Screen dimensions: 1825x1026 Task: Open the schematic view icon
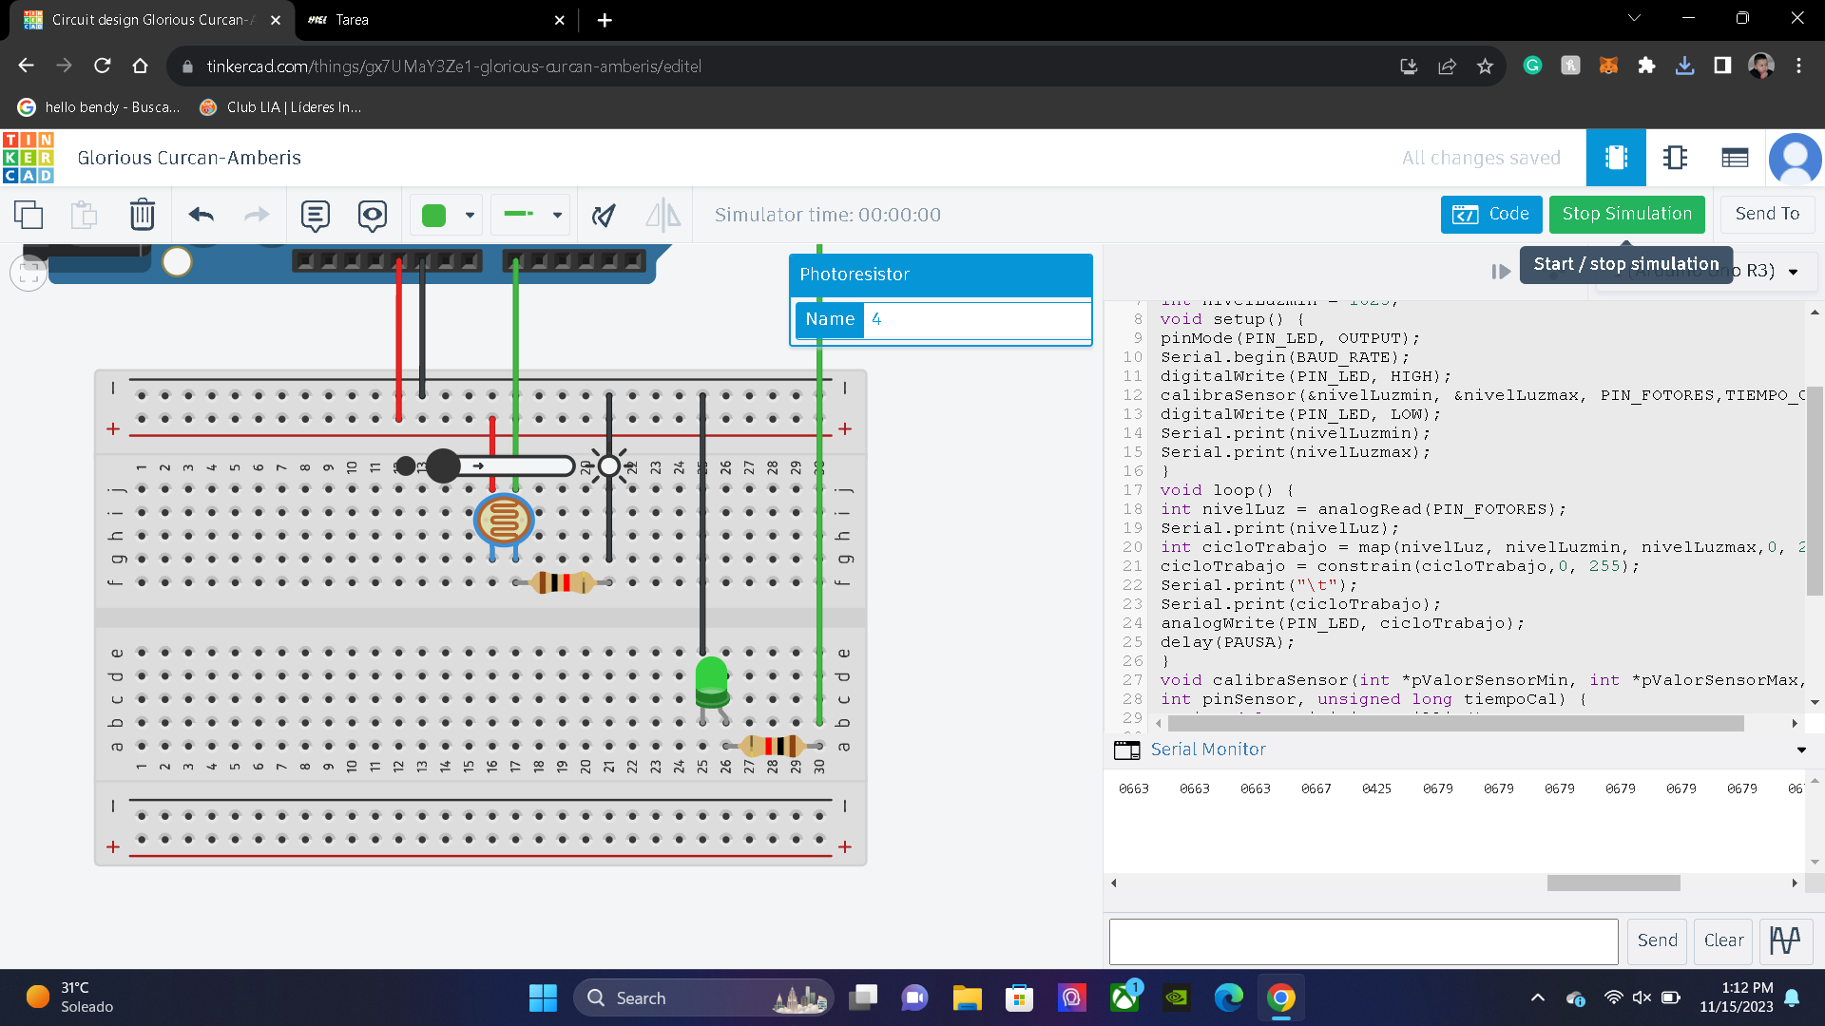[1676, 158]
